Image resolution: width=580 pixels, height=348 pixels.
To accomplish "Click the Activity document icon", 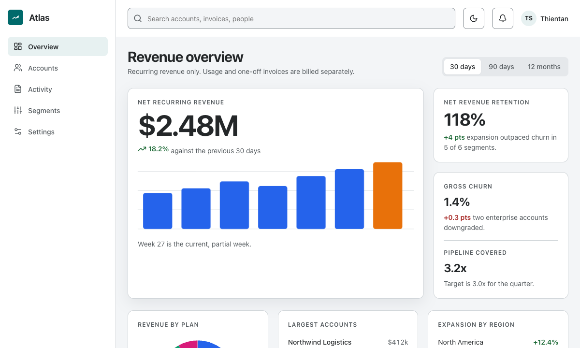I will pos(18,89).
